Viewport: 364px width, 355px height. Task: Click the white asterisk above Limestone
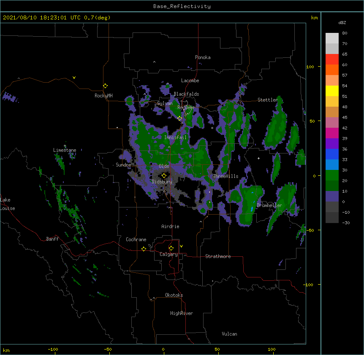click(65, 146)
